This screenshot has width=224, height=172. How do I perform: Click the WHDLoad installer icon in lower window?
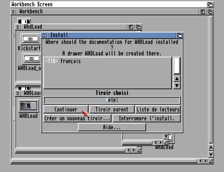click(28, 106)
